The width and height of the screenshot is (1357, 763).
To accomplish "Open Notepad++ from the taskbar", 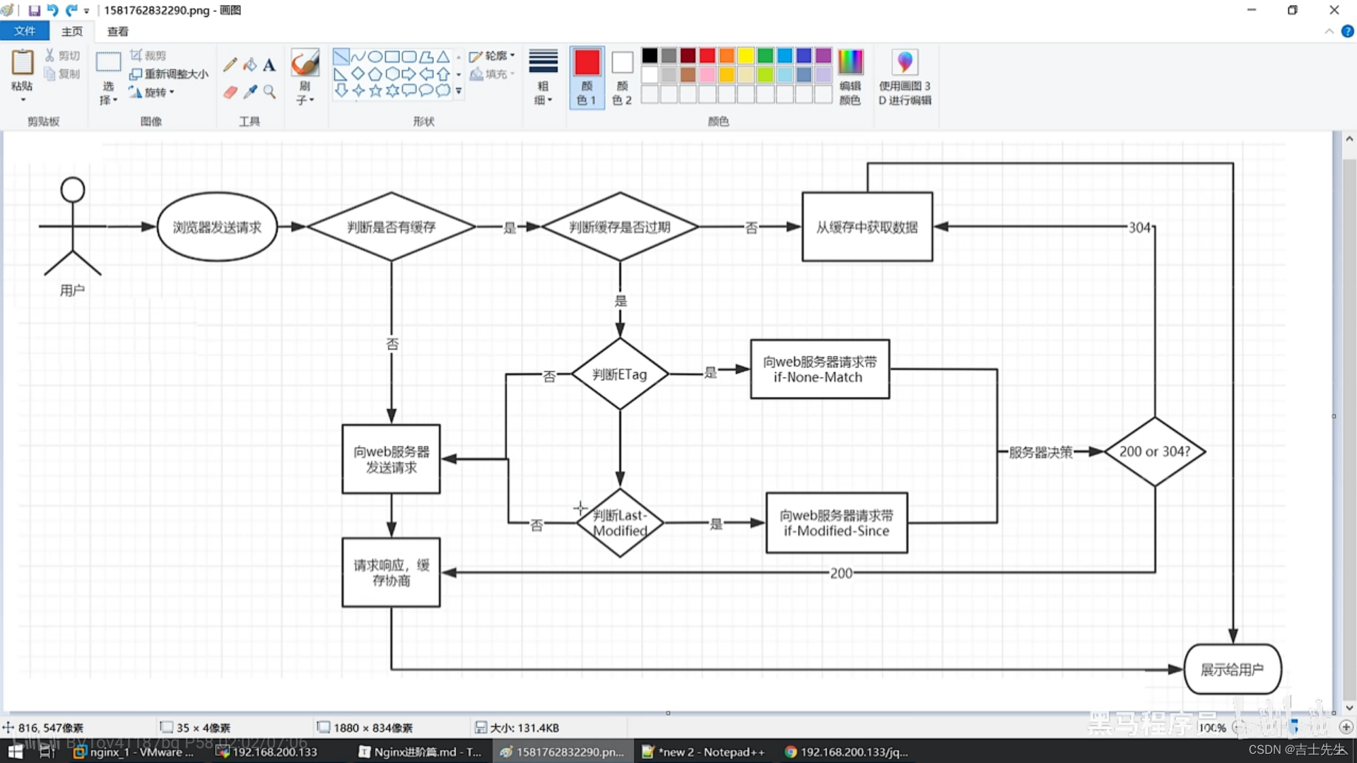I will point(703,752).
